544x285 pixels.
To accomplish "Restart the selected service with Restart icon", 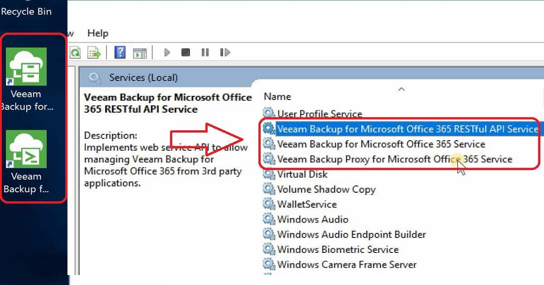I will tap(225, 52).
